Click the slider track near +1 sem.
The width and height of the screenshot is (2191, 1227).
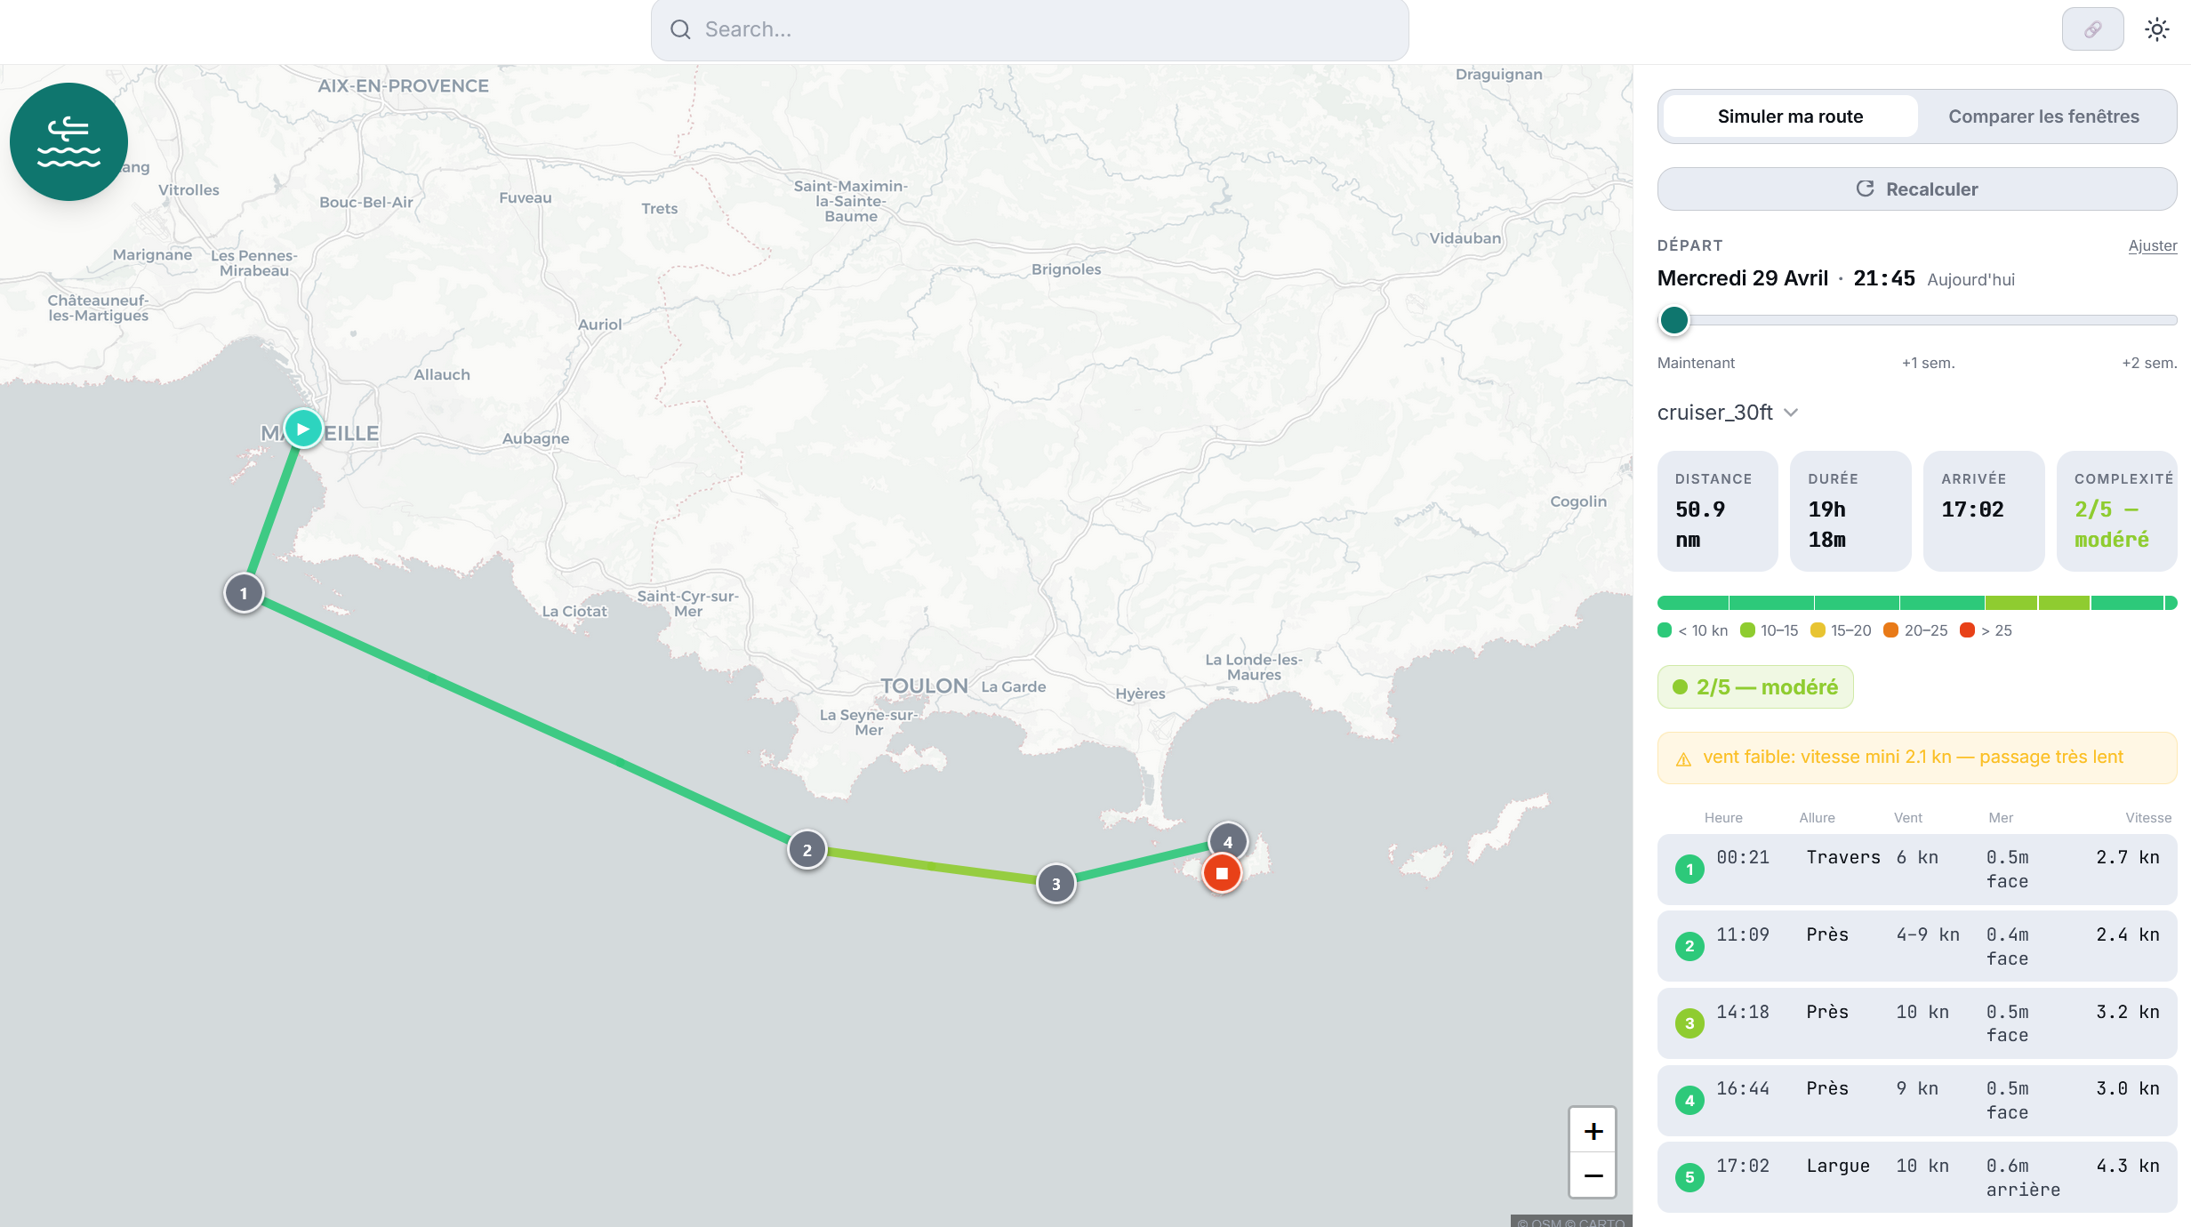1928,320
